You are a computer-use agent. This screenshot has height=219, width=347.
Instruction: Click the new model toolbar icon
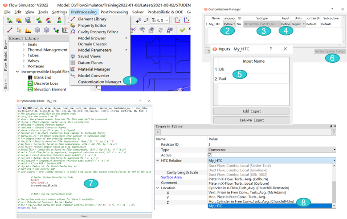(9, 20)
